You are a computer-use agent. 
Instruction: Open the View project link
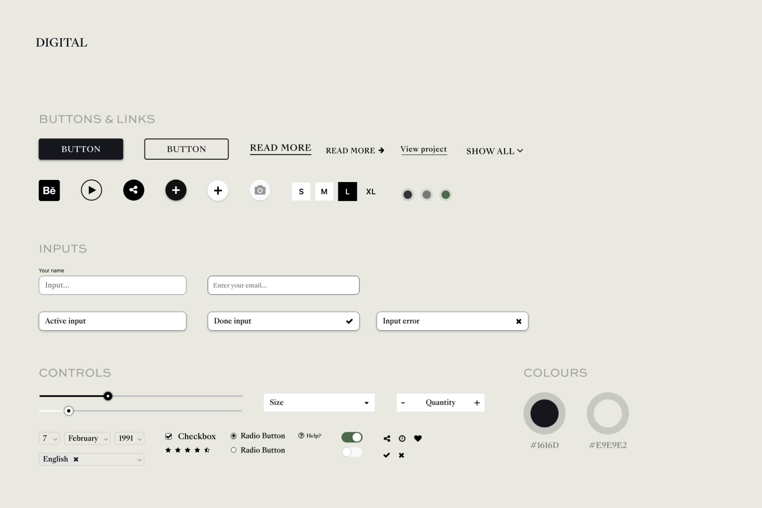(x=424, y=149)
